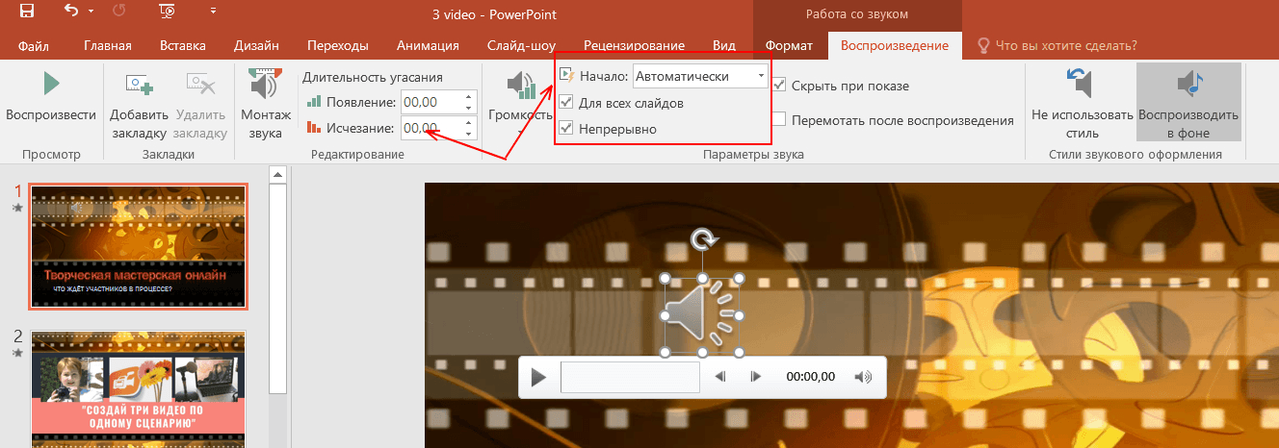Click the Исчезание fade-out duration field
Image resolution: width=1279 pixels, height=448 pixels.
(431, 128)
